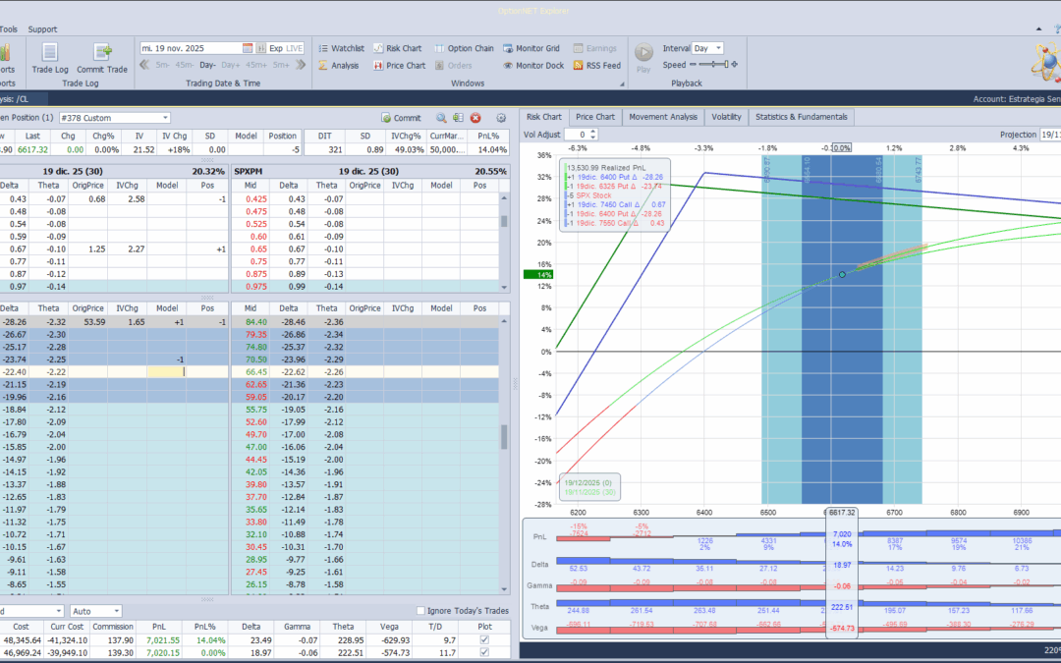Image resolution: width=1061 pixels, height=663 pixels.
Task: Click the magnifier search icon beside Commit
Action: [441, 118]
